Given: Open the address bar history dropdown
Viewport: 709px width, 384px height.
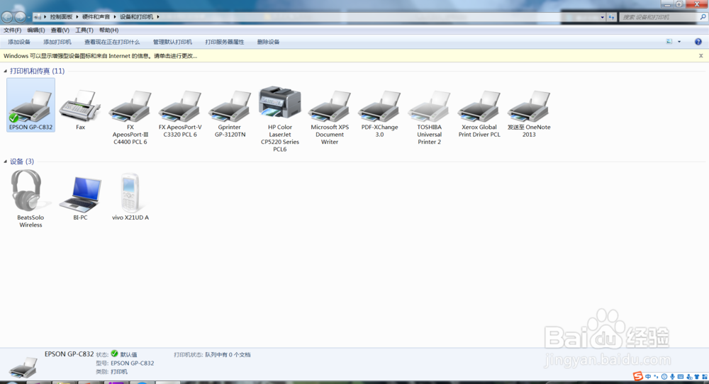Looking at the screenshot, I should click(602, 17).
